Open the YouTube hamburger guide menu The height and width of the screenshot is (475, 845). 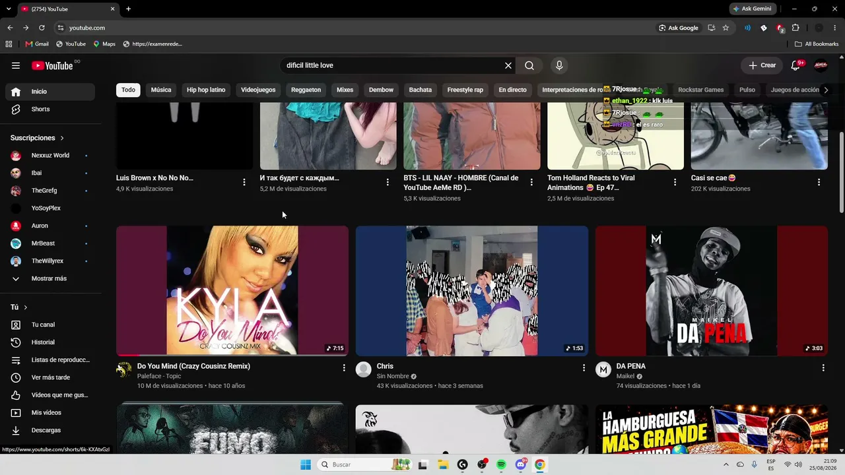click(x=16, y=65)
